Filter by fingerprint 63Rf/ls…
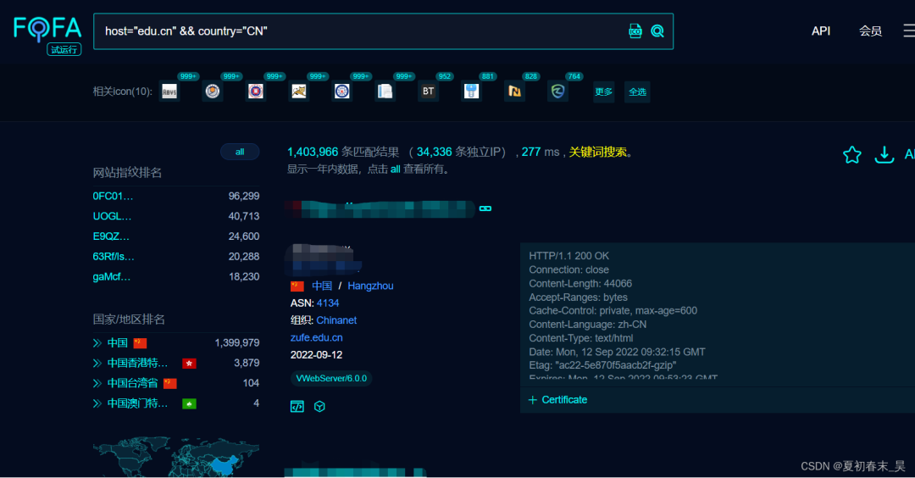Viewport: 915px width, 478px height. click(x=114, y=256)
